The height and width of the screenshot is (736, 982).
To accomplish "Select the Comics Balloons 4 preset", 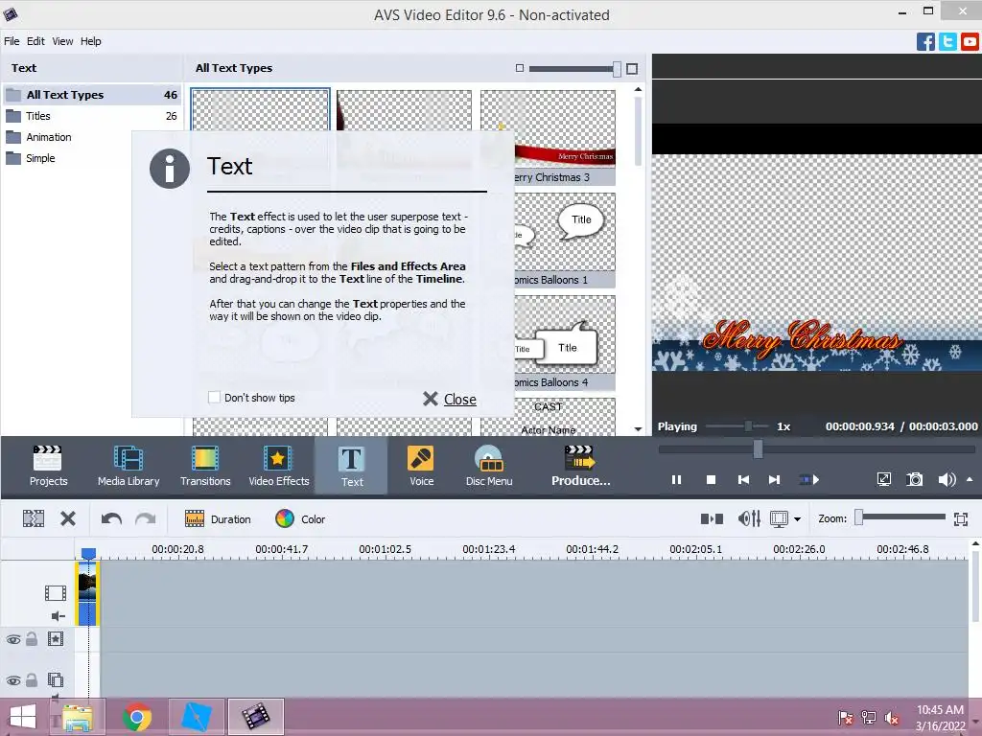I will tap(564, 343).
